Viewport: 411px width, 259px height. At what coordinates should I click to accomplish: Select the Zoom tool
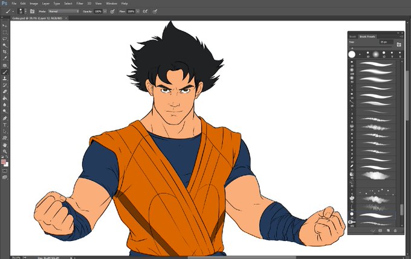click(x=5, y=152)
